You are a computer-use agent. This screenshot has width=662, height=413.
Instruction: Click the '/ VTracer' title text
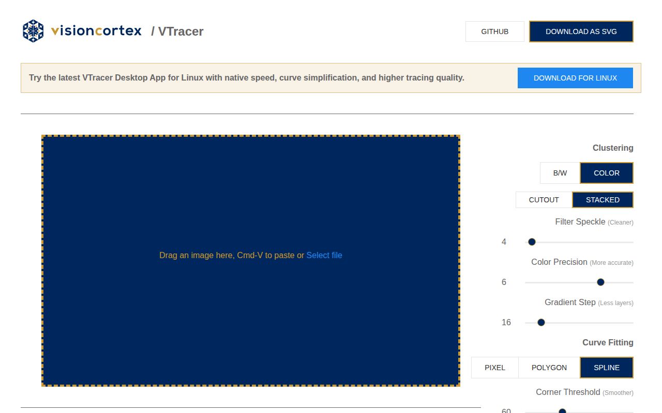(177, 31)
